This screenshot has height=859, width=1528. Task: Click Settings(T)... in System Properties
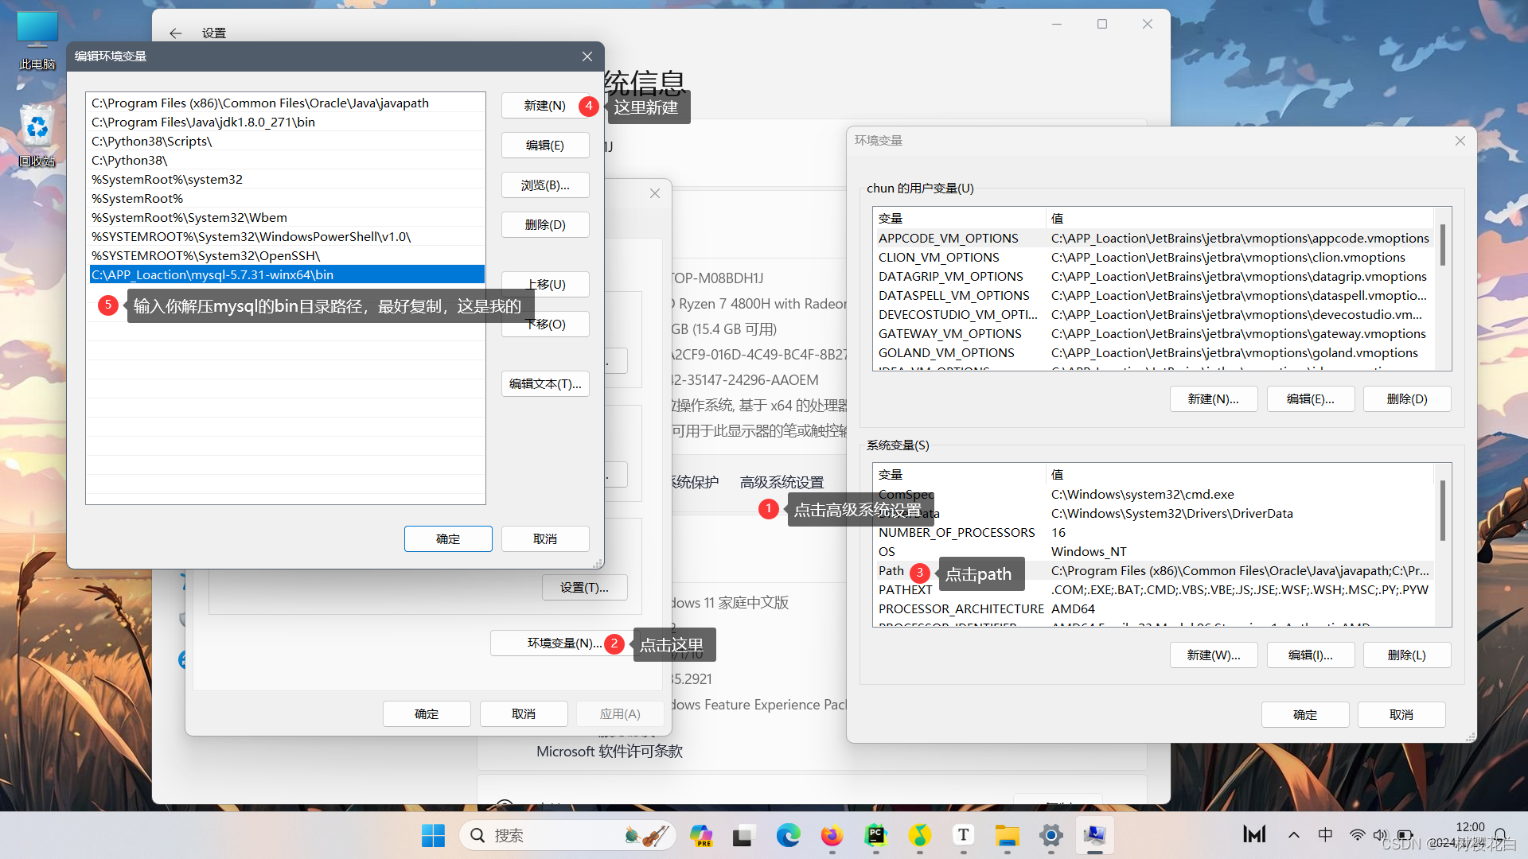point(584,588)
